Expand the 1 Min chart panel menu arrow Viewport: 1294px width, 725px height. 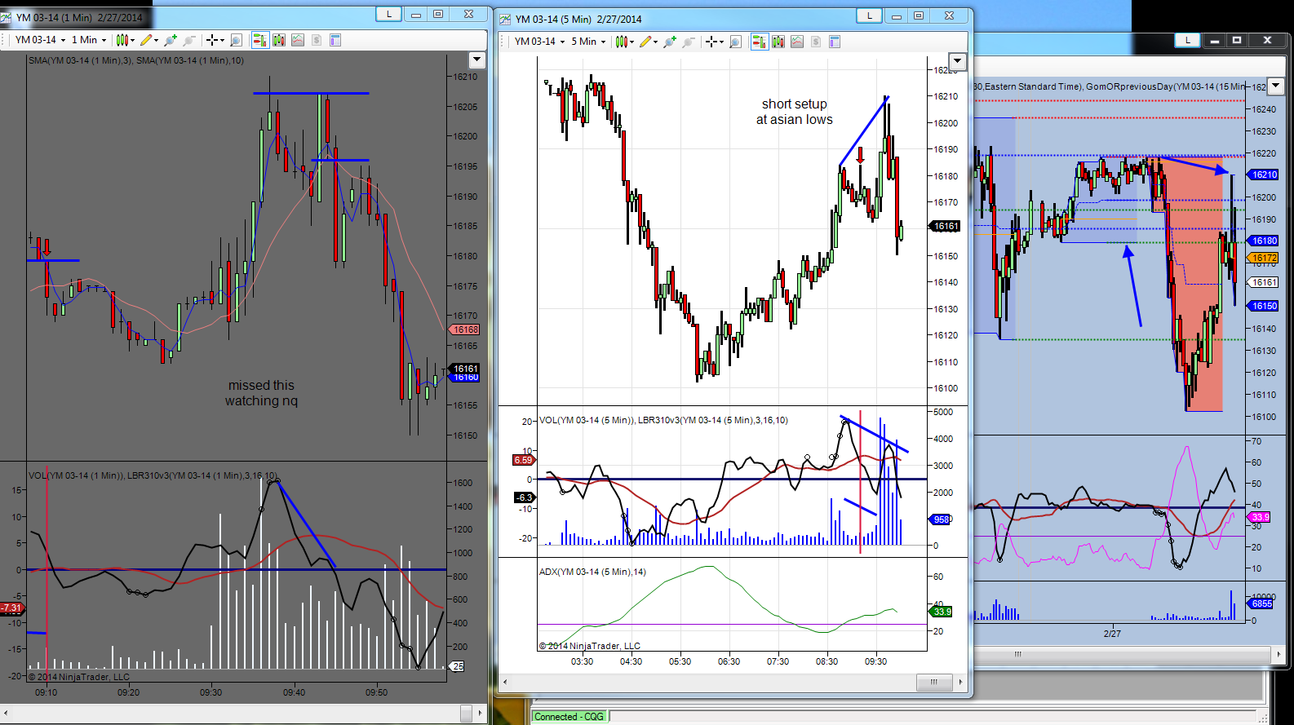click(476, 60)
